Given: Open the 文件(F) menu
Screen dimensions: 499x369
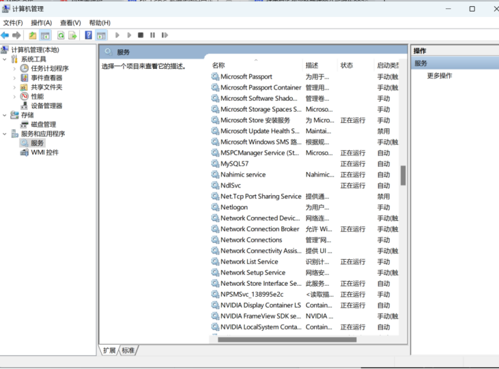Looking at the screenshot, I should 13,23.
